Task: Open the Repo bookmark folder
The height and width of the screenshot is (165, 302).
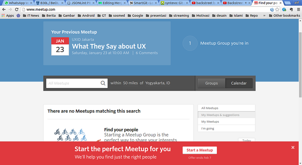Action: coord(252,16)
